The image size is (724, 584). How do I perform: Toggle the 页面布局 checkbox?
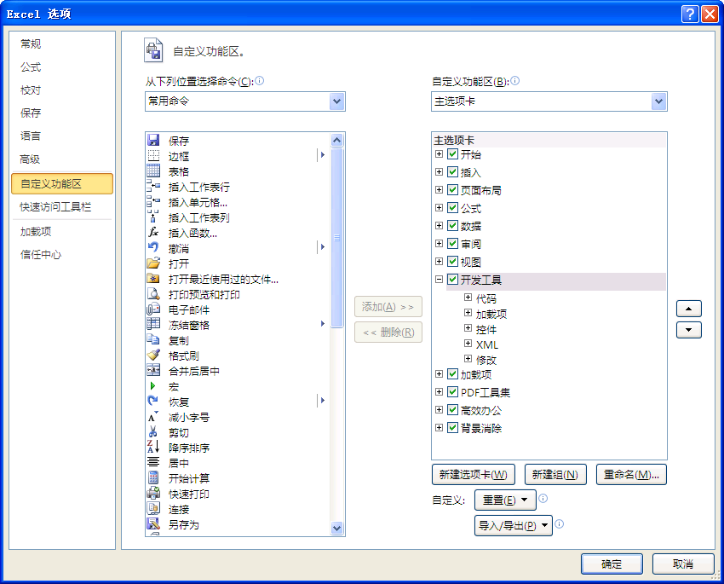(x=453, y=189)
